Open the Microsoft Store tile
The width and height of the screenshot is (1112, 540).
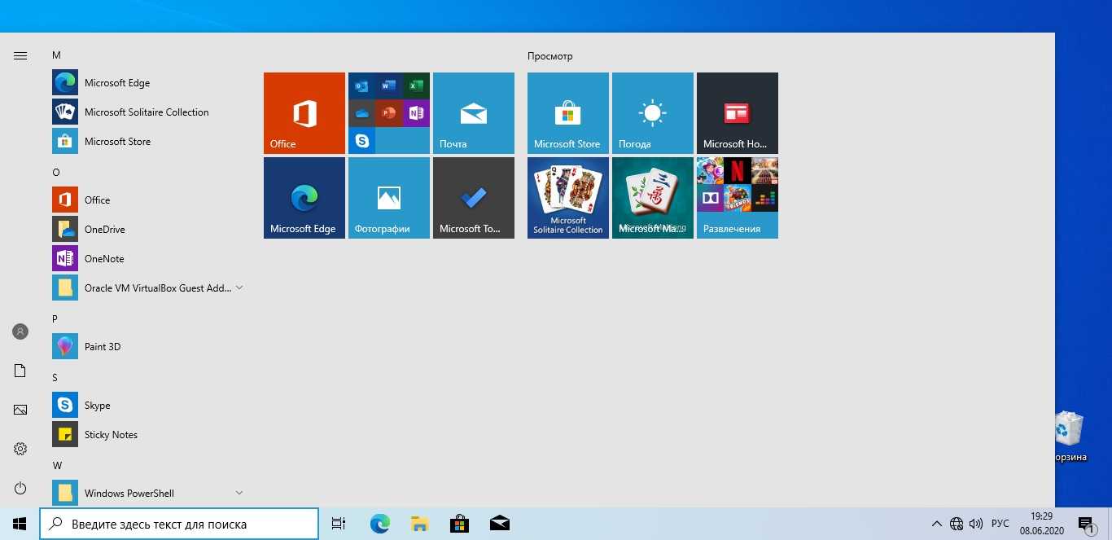pos(567,113)
